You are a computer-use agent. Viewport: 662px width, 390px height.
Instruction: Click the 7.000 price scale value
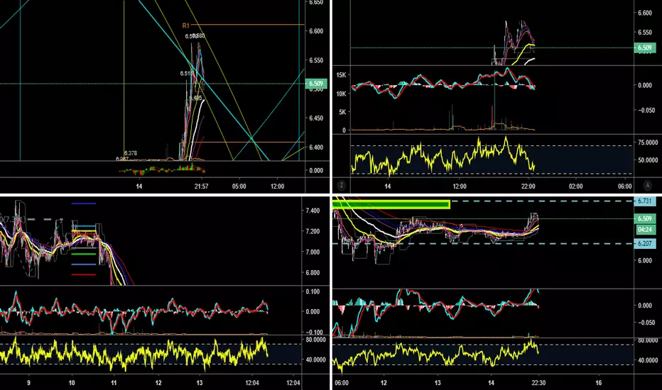pyautogui.click(x=313, y=252)
